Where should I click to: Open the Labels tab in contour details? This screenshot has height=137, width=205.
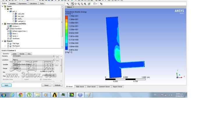click(14, 54)
